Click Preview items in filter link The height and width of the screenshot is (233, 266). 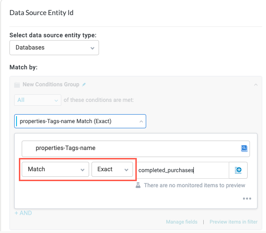point(233,222)
